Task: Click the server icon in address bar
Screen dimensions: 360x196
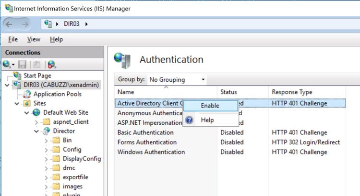Action: (48, 23)
